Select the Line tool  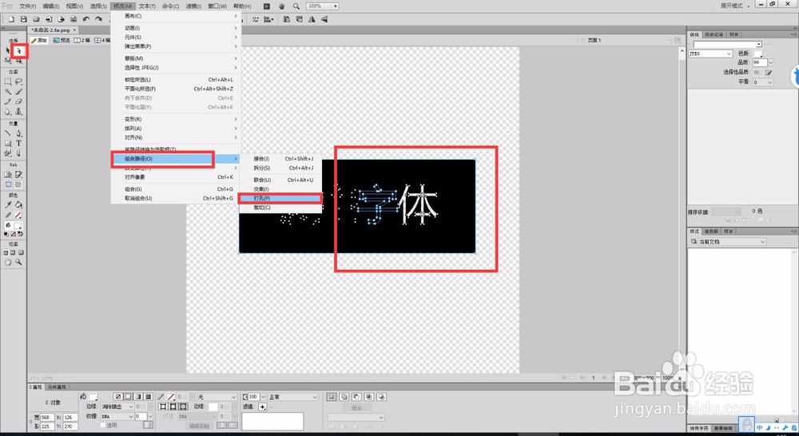8,133
